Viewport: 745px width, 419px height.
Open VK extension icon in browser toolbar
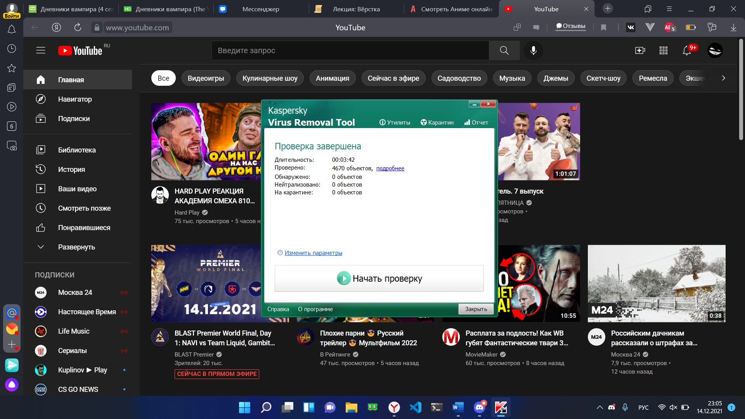[631, 27]
